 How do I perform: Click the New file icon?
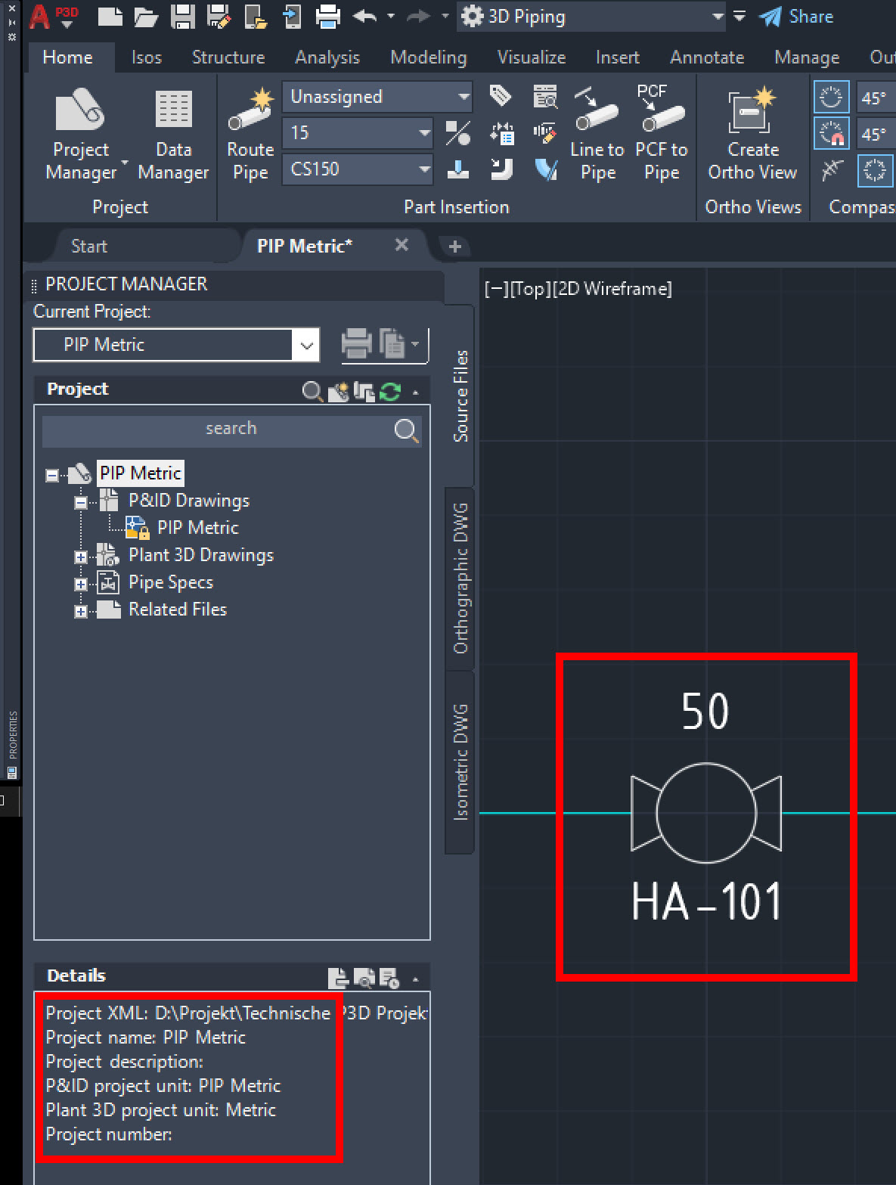tap(110, 16)
